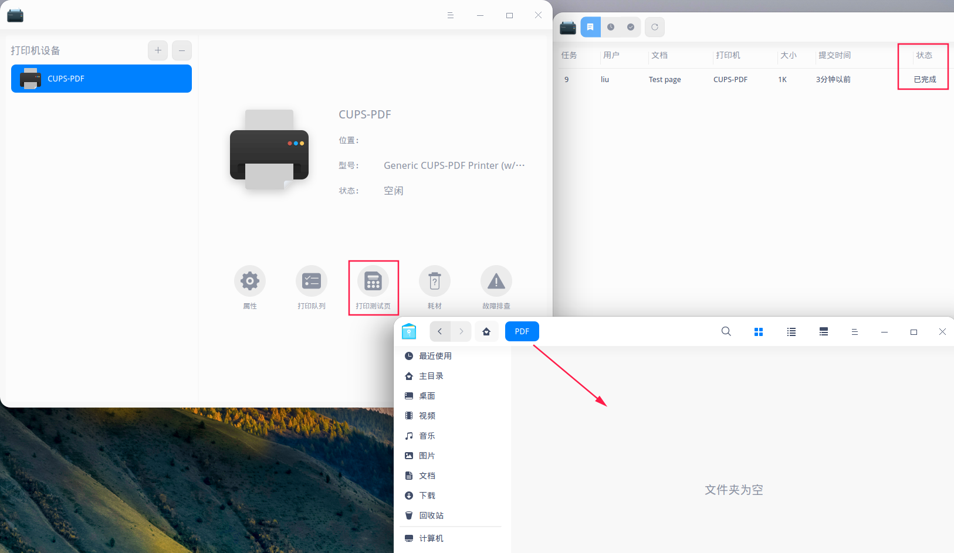Image resolution: width=954 pixels, height=553 pixels.
Task: Click the print queue window printer icon
Action: pyautogui.click(x=568, y=28)
